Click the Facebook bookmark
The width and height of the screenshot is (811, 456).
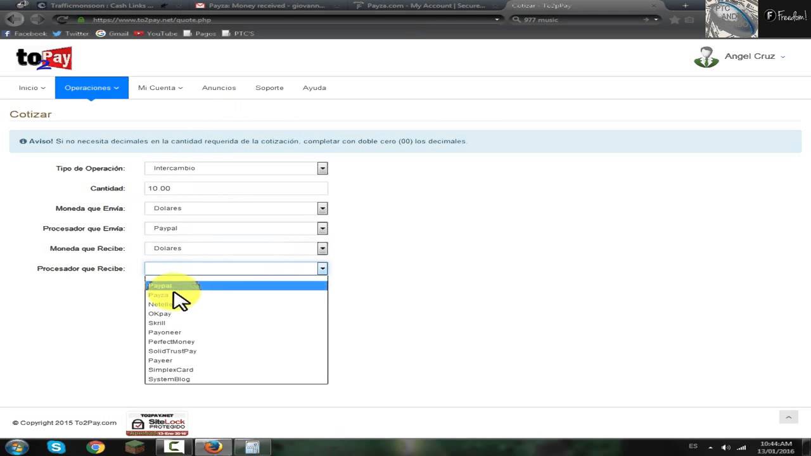(25, 34)
